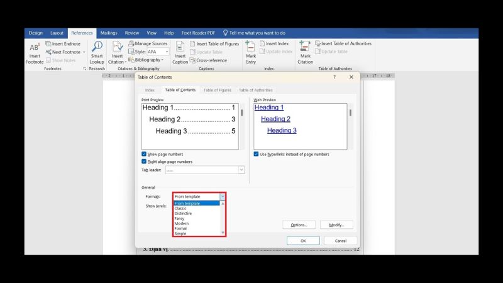The width and height of the screenshot is (503, 283).
Task: Open the Review ribbon tab
Action: [132, 33]
